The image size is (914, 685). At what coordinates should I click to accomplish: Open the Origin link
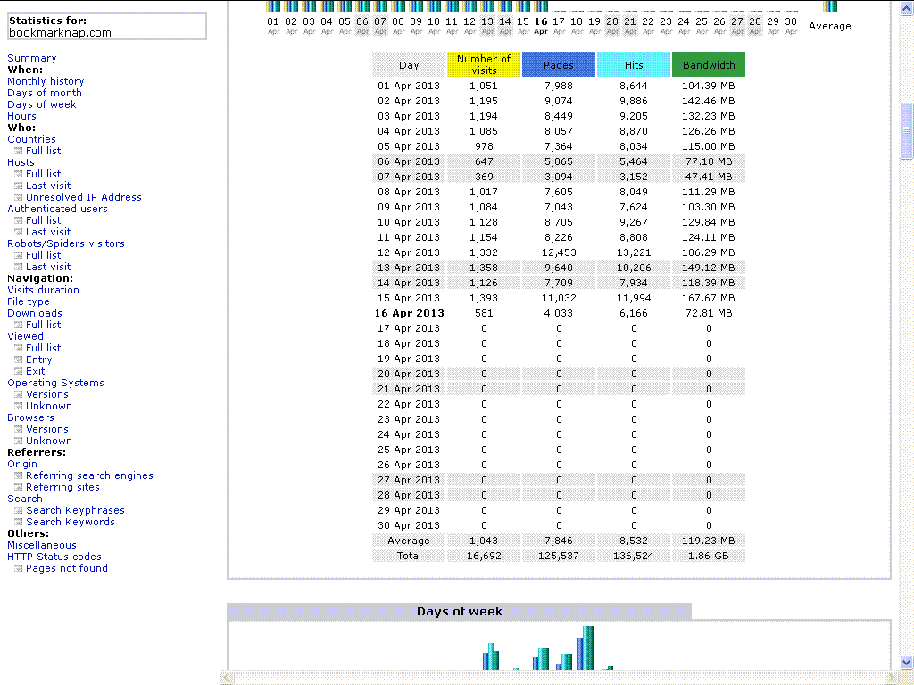tap(22, 464)
